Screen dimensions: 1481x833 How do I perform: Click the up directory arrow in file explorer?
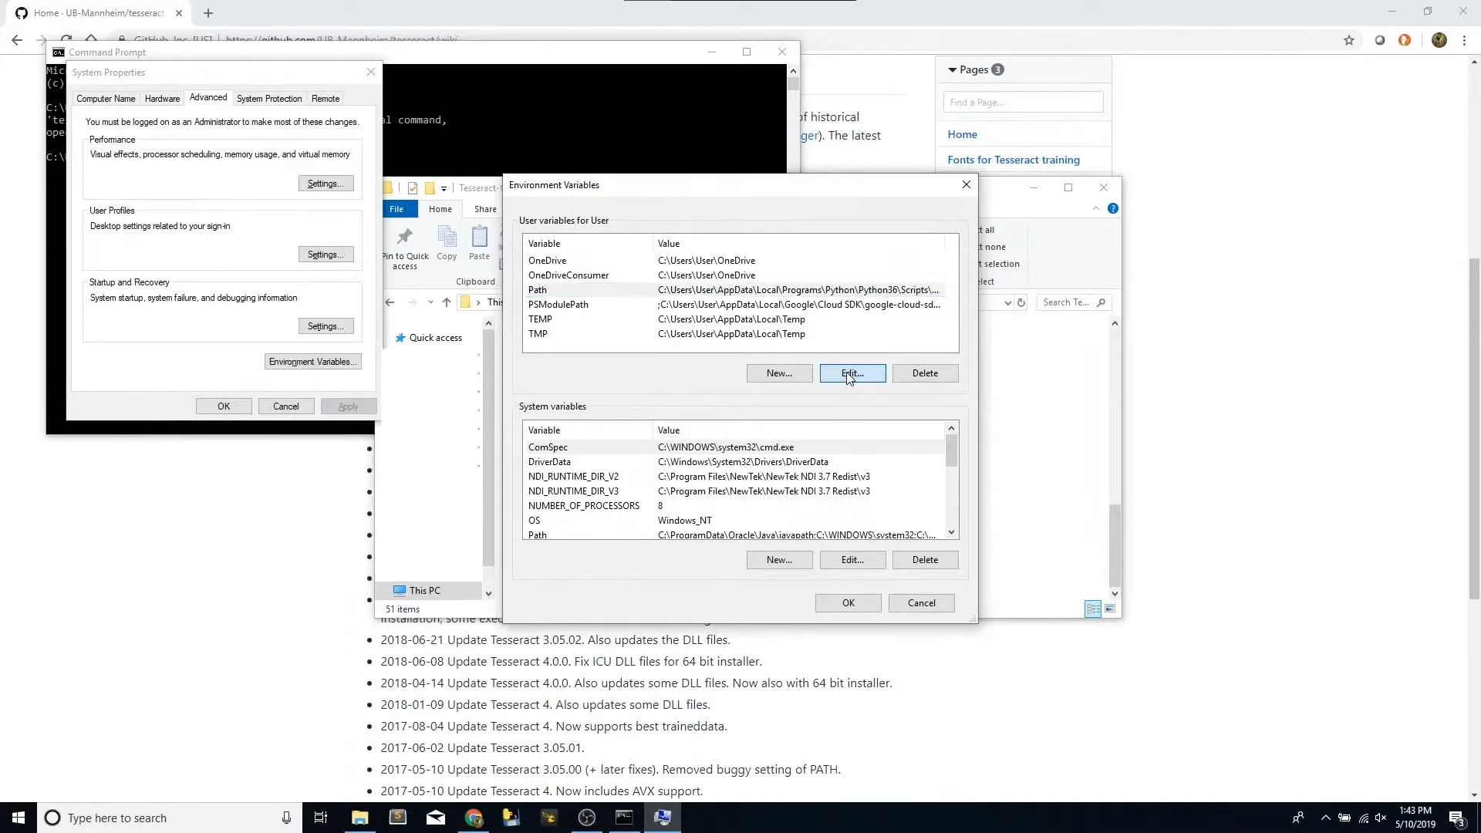(x=447, y=302)
